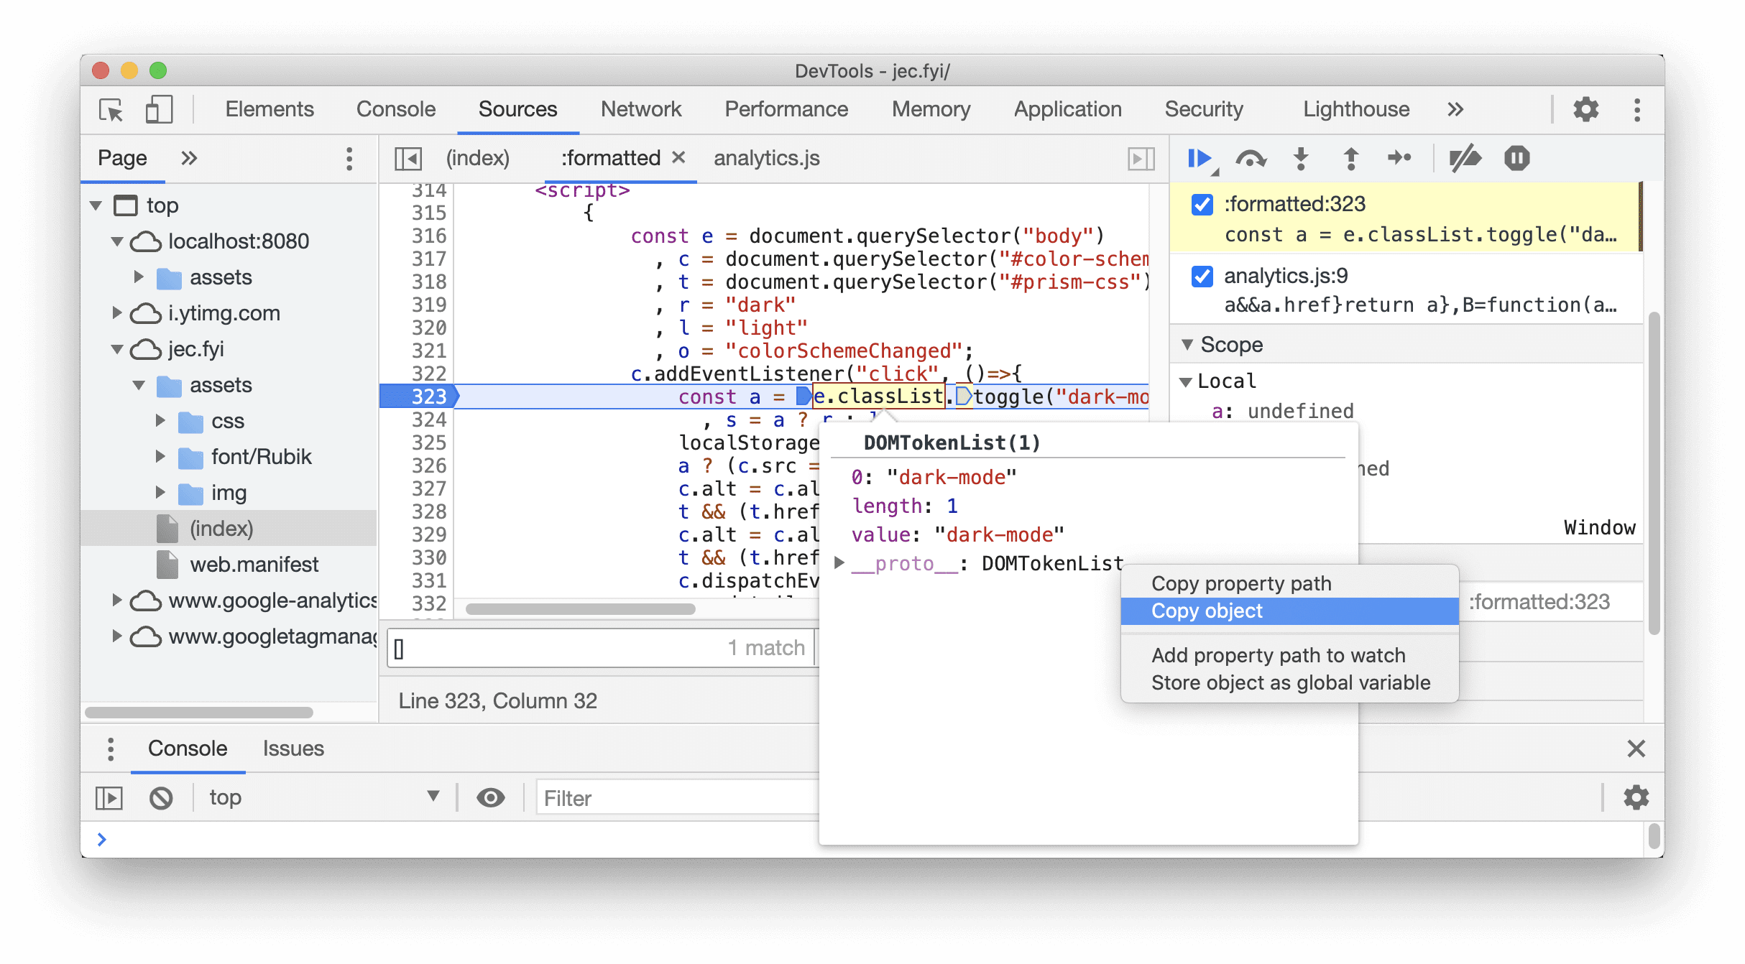
Task: Click the Resume script execution button
Action: 1200,158
